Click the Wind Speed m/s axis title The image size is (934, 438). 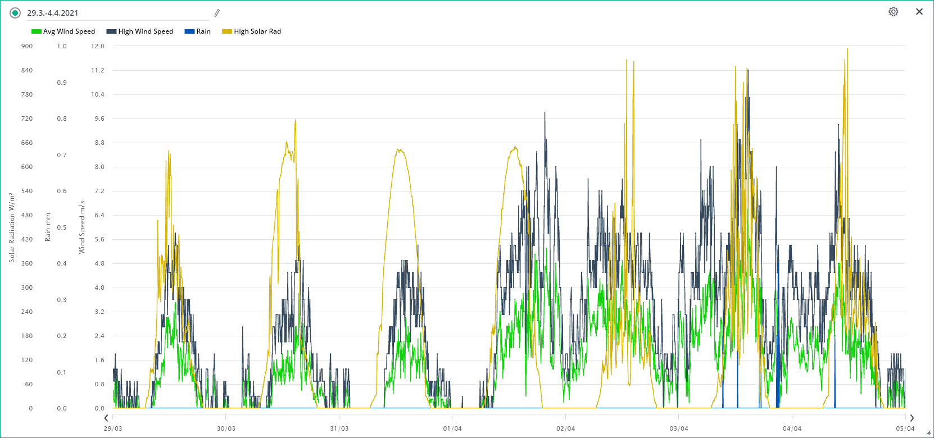[82, 227]
